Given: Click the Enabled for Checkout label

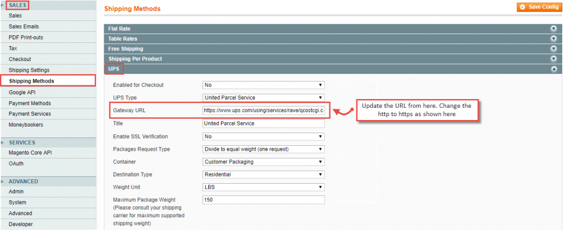Looking at the screenshot, I should pos(138,85).
